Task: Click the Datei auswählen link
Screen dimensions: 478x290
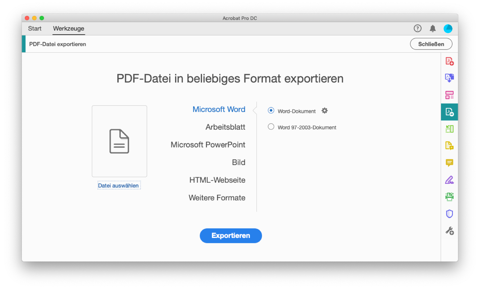Action: [x=118, y=186]
